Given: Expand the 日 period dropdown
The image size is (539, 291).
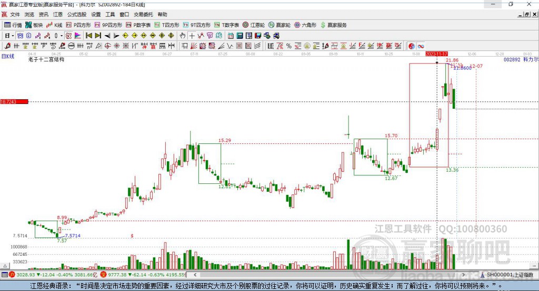Looking at the screenshot, I should pyautogui.click(x=13, y=36).
